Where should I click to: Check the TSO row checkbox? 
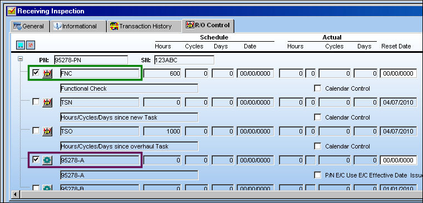tap(36, 131)
